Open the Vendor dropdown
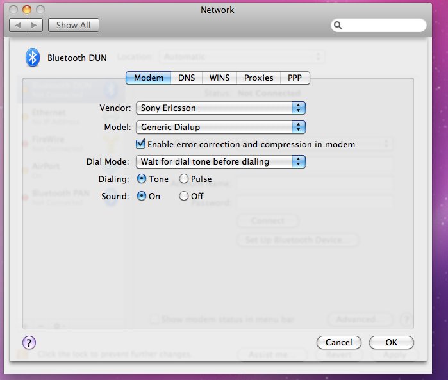Image resolution: width=448 pixels, height=380 pixels. [220, 108]
